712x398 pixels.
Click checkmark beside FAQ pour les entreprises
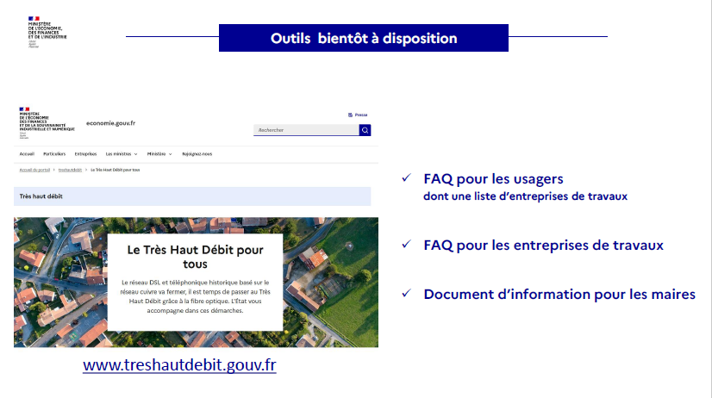[406, 245]
